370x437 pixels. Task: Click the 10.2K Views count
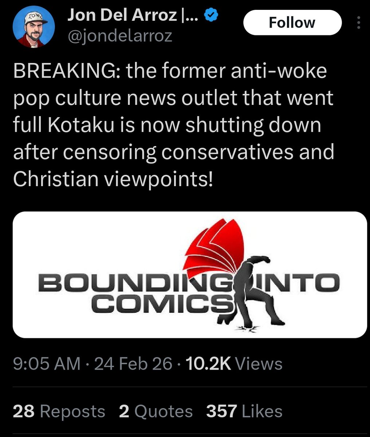tap(234, 363)
